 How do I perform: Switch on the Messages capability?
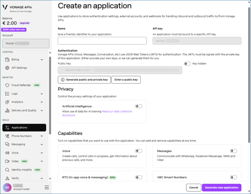233,151
